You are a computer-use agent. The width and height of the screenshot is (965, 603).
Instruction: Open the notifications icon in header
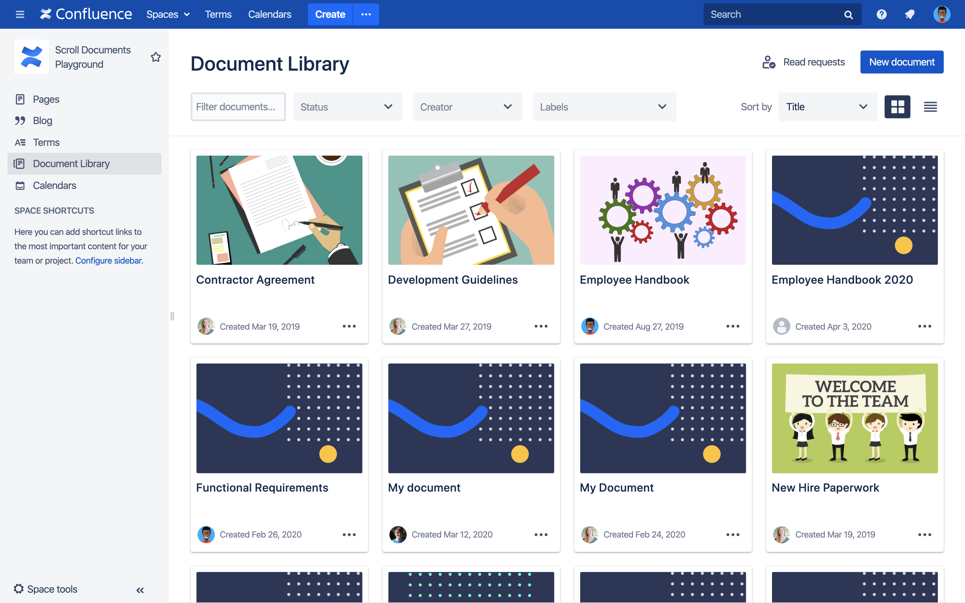pos(910,14)
